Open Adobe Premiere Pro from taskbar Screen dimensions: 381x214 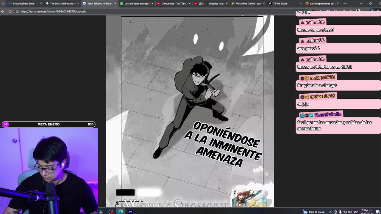(x=130, y=212)
